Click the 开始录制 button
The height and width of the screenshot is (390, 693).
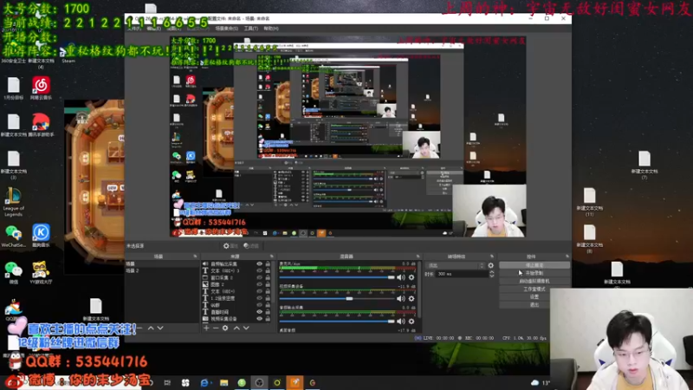pos(534,273)
